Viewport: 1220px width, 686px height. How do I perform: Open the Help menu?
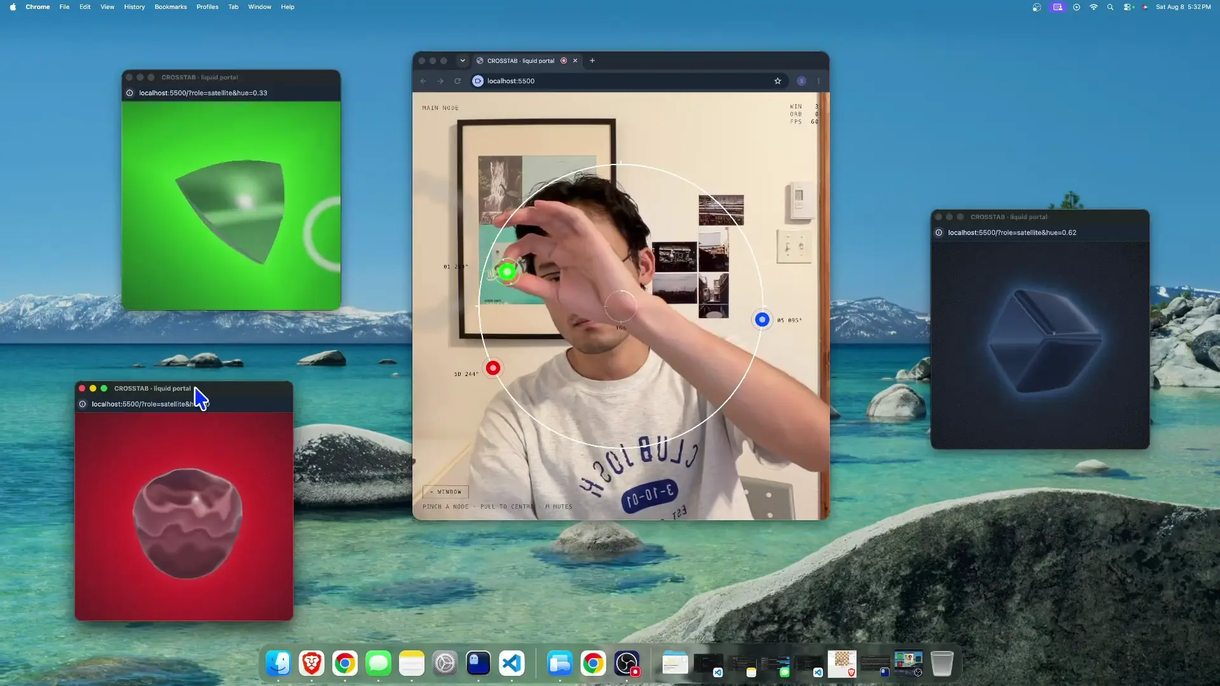(288, 7)
